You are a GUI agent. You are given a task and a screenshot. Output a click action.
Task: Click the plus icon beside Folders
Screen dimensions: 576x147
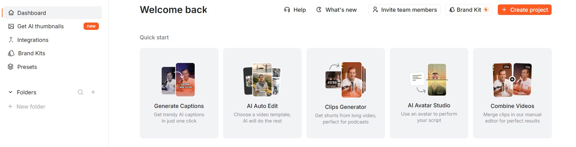click(x=93, y=92)
